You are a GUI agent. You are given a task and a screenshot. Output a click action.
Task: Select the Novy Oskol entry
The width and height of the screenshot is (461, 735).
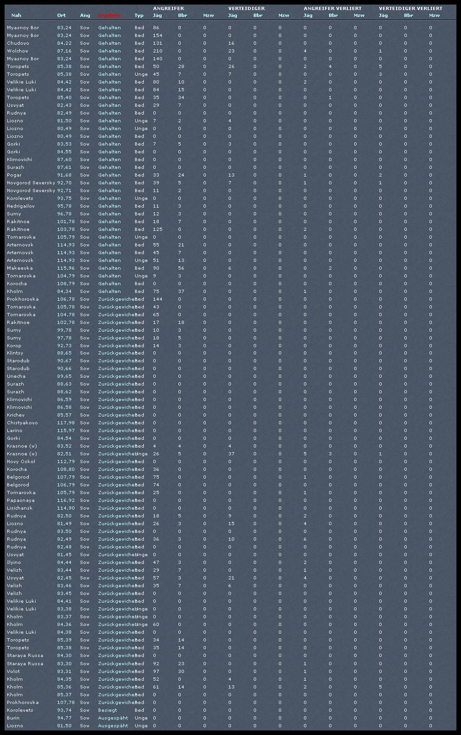(x=21, y=462)
